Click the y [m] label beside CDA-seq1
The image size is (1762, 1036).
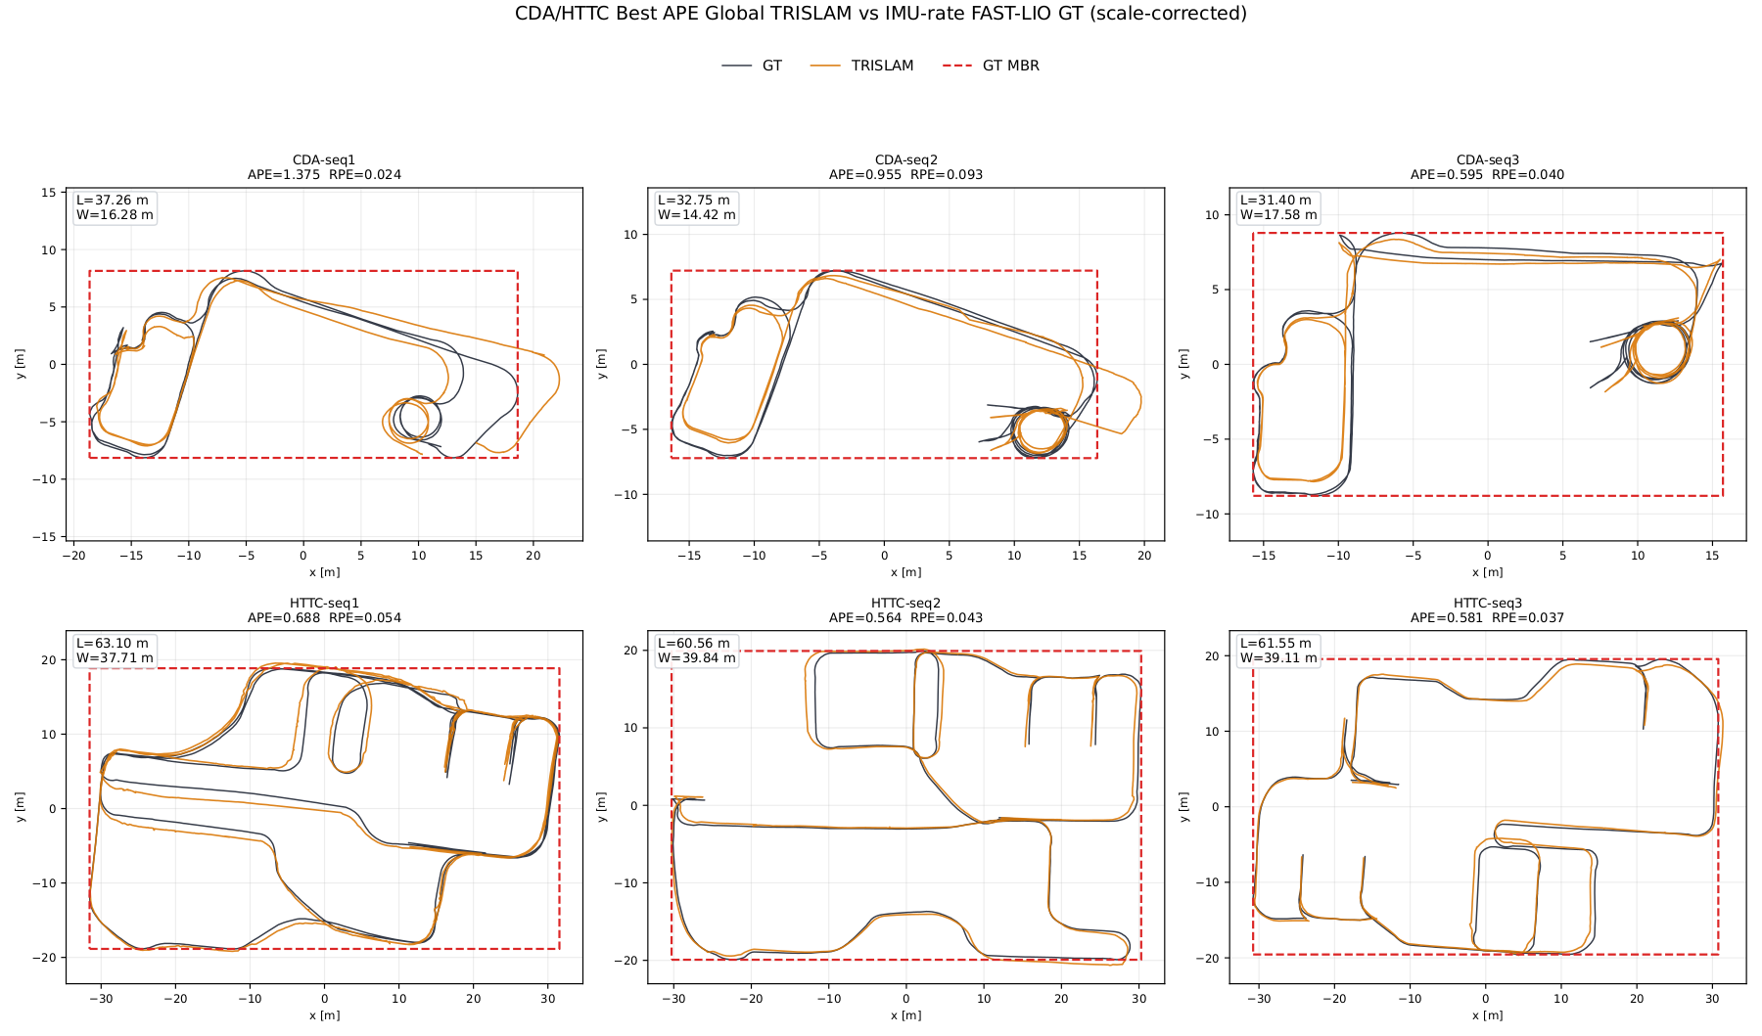point(21,364)
